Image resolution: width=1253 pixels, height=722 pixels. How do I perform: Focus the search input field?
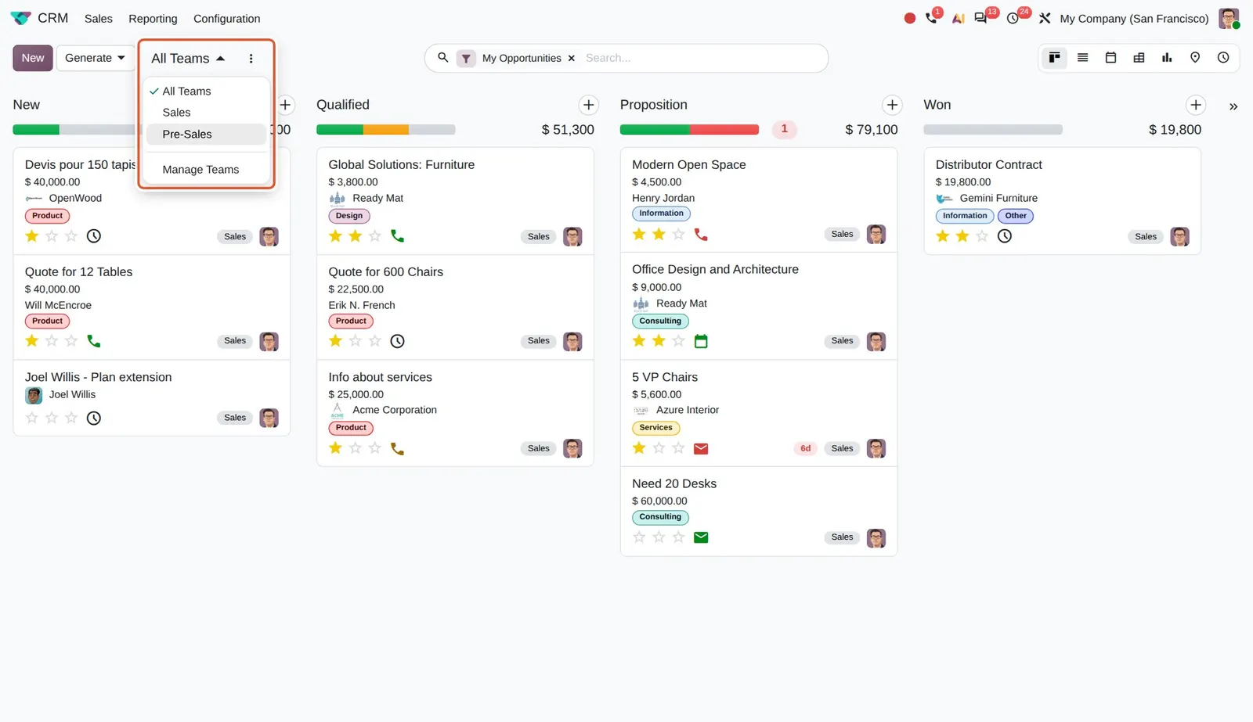(701, 59)
